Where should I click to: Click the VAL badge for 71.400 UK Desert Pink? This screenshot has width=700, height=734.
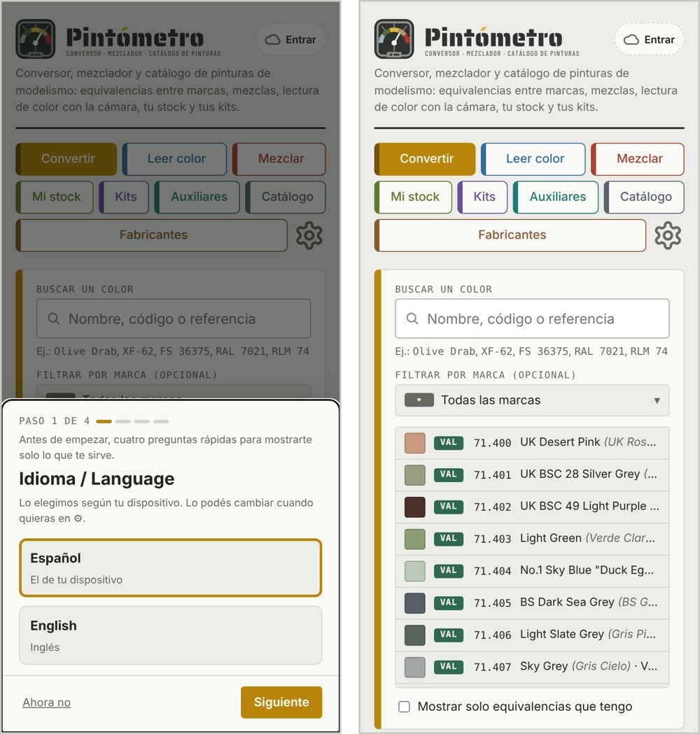point(448,442)
